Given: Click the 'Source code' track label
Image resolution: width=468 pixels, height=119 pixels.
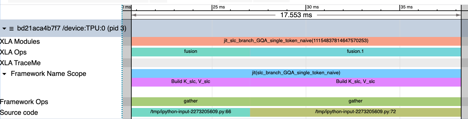Looking at the screenshot, I should [19, 113].
